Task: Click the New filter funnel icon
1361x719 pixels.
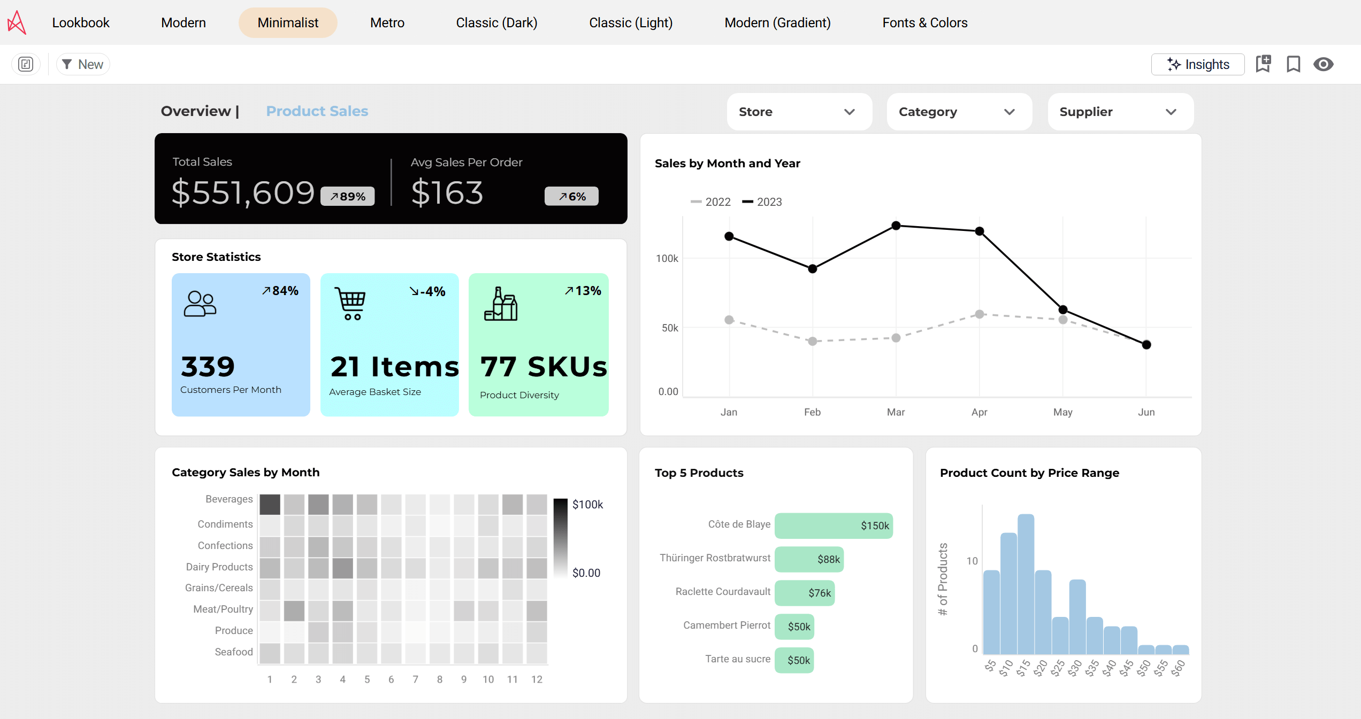Action: [x=67, y=64]
